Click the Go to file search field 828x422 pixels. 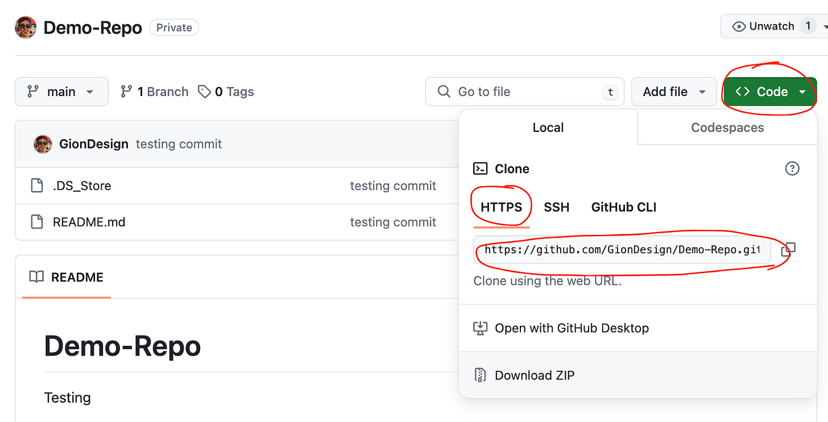524,92
